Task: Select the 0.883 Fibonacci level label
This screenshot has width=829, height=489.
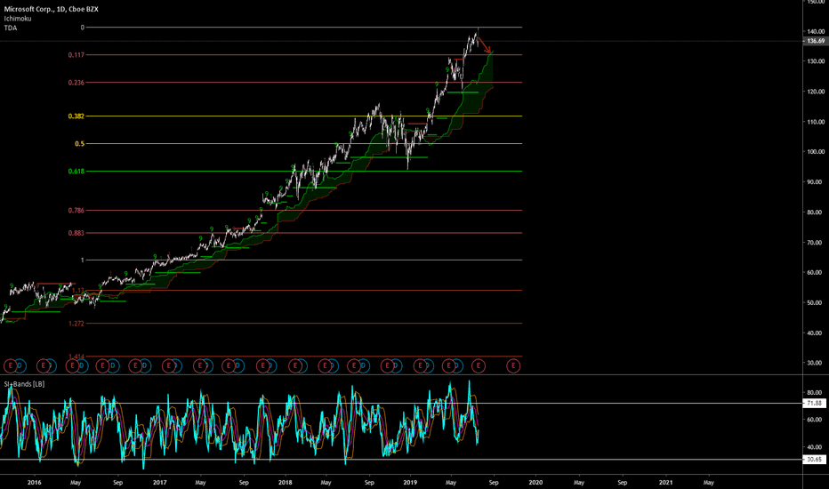Action: coord(76,233)
